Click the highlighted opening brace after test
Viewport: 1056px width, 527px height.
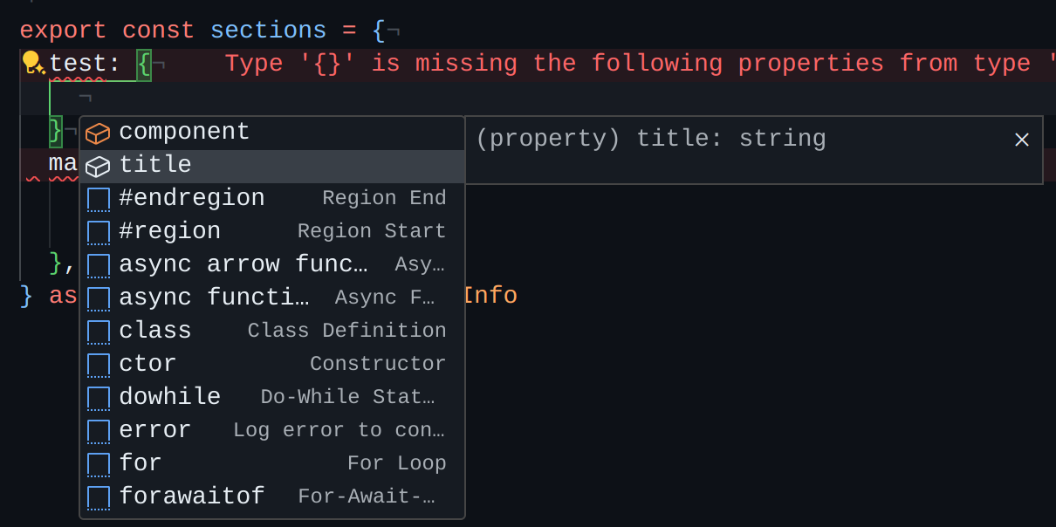click(x=144, y=65)
